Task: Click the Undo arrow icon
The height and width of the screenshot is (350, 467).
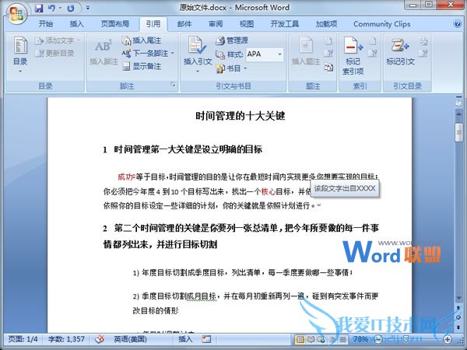Action: coord(51,8)
